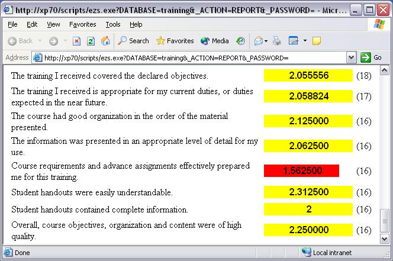Click scrollbar down arrow
The width and height of the screenshot is (393, 261).
point(385,239)
